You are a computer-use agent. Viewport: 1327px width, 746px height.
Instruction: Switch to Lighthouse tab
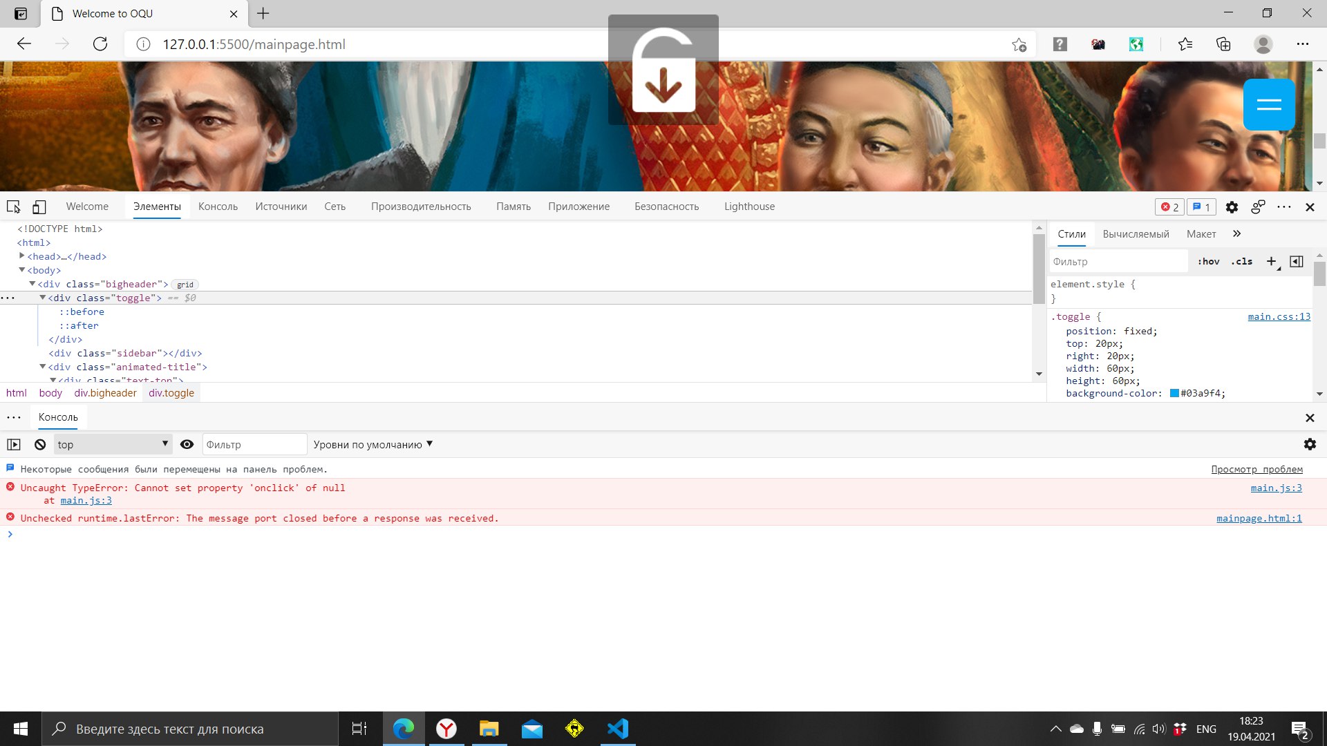749,207
